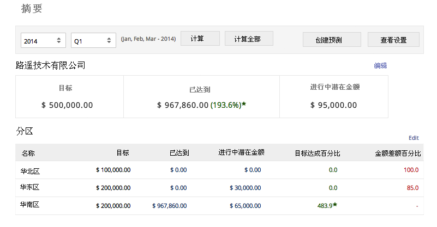Click the 目标达成百分比 column header
437x227 pixels.
[318, 154]
